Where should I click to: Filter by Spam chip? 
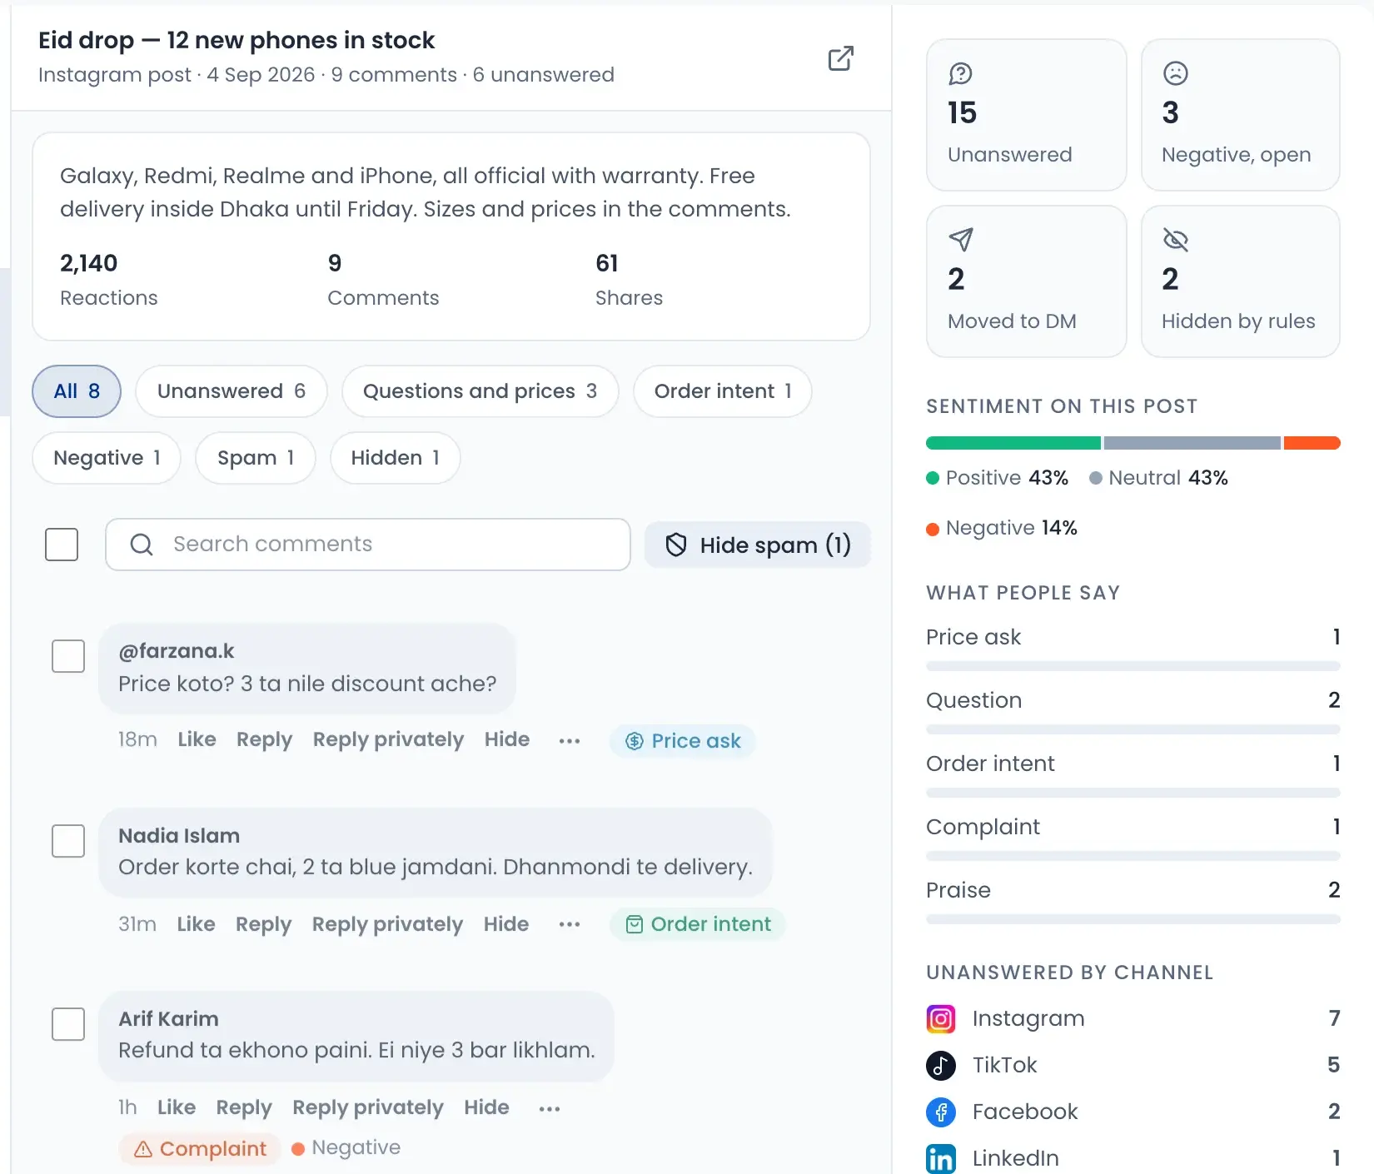click(256, 458)
